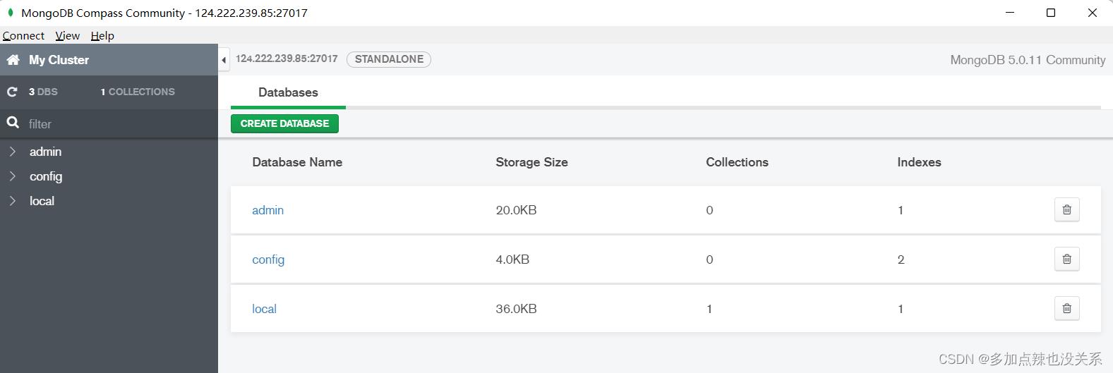Expand the config database tree node
This screenshot has height=373, width=1113.
click(13, 176)
